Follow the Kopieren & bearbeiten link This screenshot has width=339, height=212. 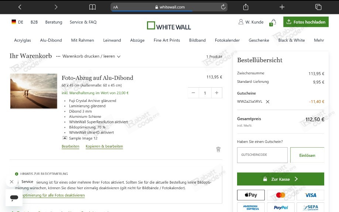(104, 146)
